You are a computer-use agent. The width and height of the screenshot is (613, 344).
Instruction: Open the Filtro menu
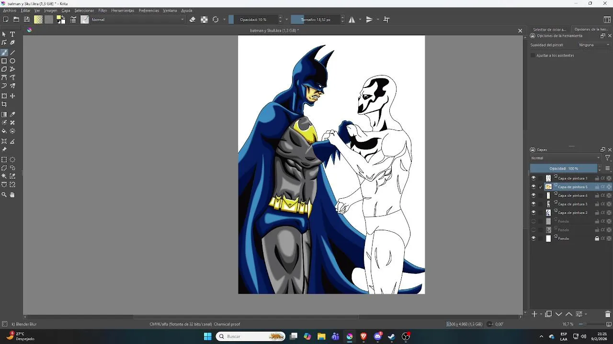(x=102, y=11)
